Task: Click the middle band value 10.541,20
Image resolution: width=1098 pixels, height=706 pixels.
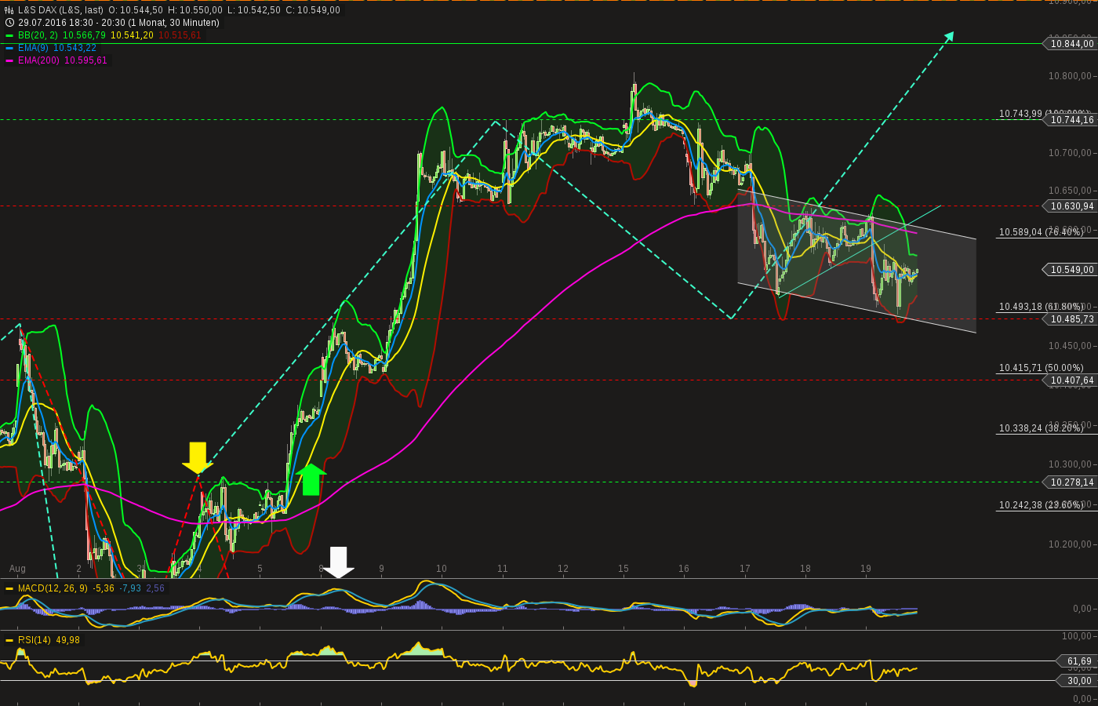Action: point(132,35)
